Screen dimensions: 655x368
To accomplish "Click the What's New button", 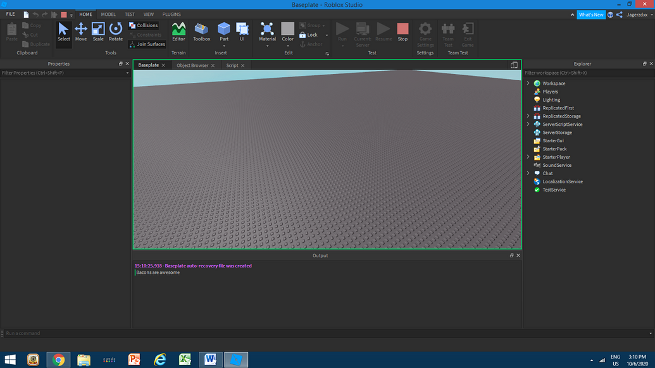I will [590, 14].
